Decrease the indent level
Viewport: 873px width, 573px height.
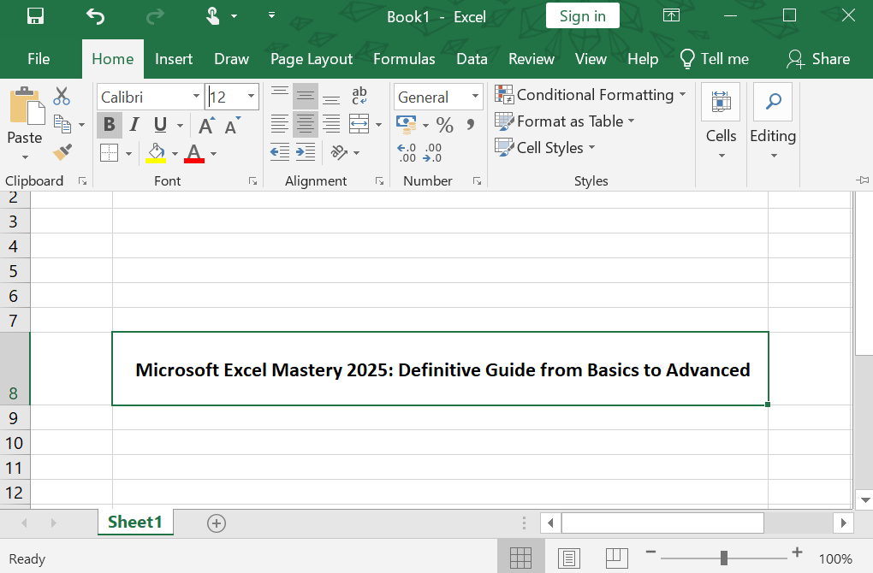pyautogui.click(x=280, y=152)
